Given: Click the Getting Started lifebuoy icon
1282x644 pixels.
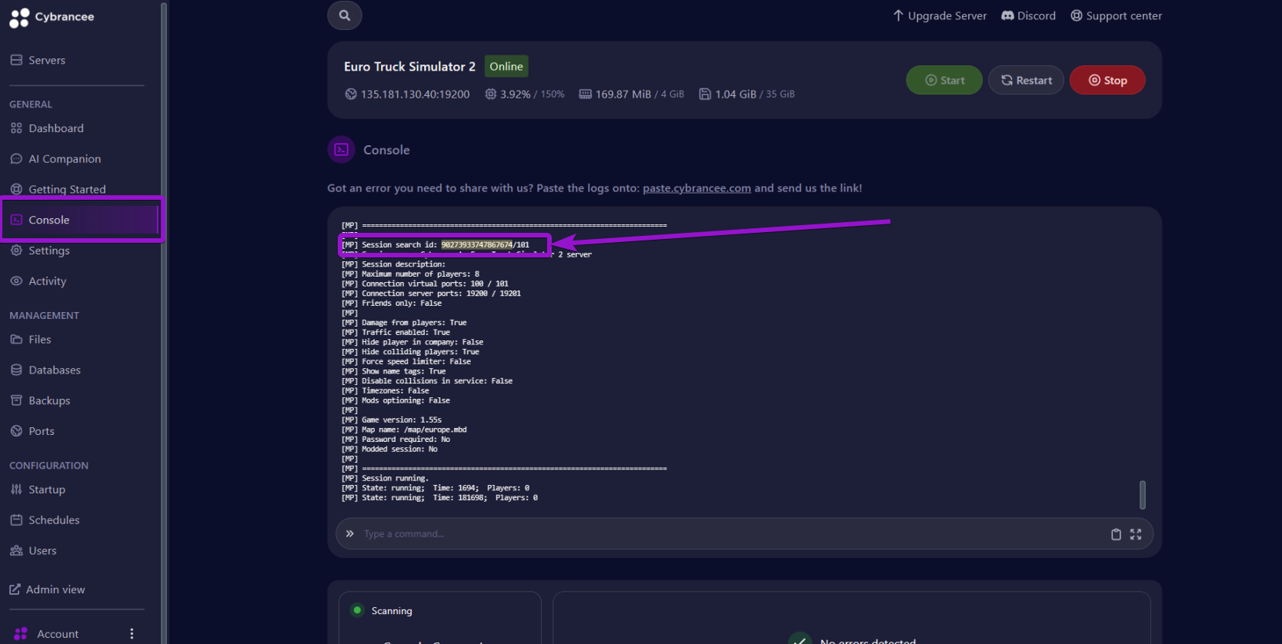Looking at the screenshot, I should tap(16, 189).
